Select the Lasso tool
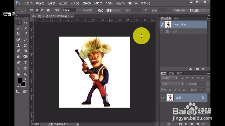 click(x=18, y=28)
